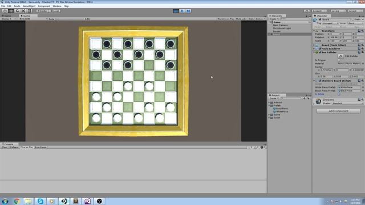Image resolution: width=365 pixels, height=205 pixels.
Task: Click the Add Component button
Action: coord(338,111)
